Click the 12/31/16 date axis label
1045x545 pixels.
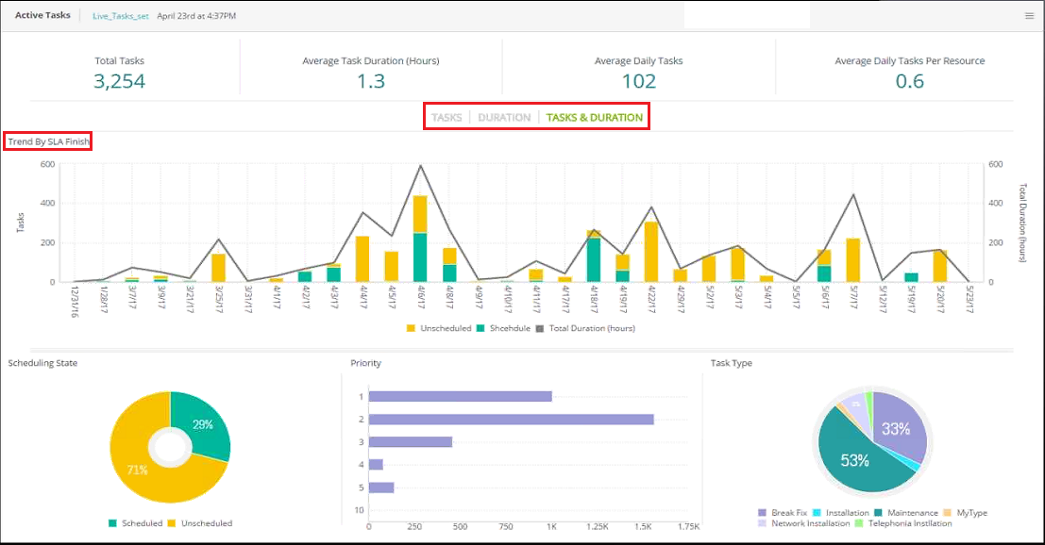click(75, 302)
